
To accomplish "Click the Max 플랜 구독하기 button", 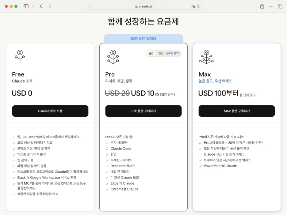I will click(x=237, y=111).
